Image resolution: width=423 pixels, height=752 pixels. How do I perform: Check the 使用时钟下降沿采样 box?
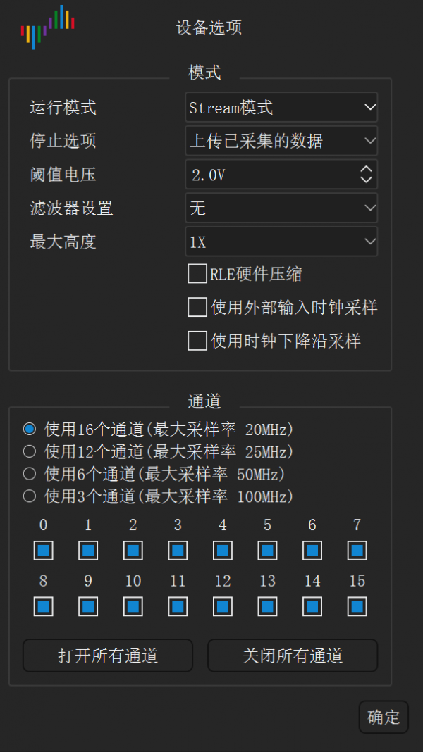pyautogui.click(x=197, y=341)
